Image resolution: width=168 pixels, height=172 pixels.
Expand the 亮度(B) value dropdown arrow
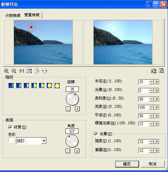point(157,107)
